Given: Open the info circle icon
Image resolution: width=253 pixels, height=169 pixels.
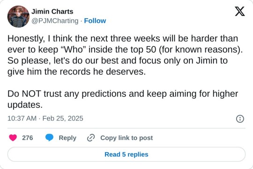Looking at the screenshot, I should pos(240,119).
